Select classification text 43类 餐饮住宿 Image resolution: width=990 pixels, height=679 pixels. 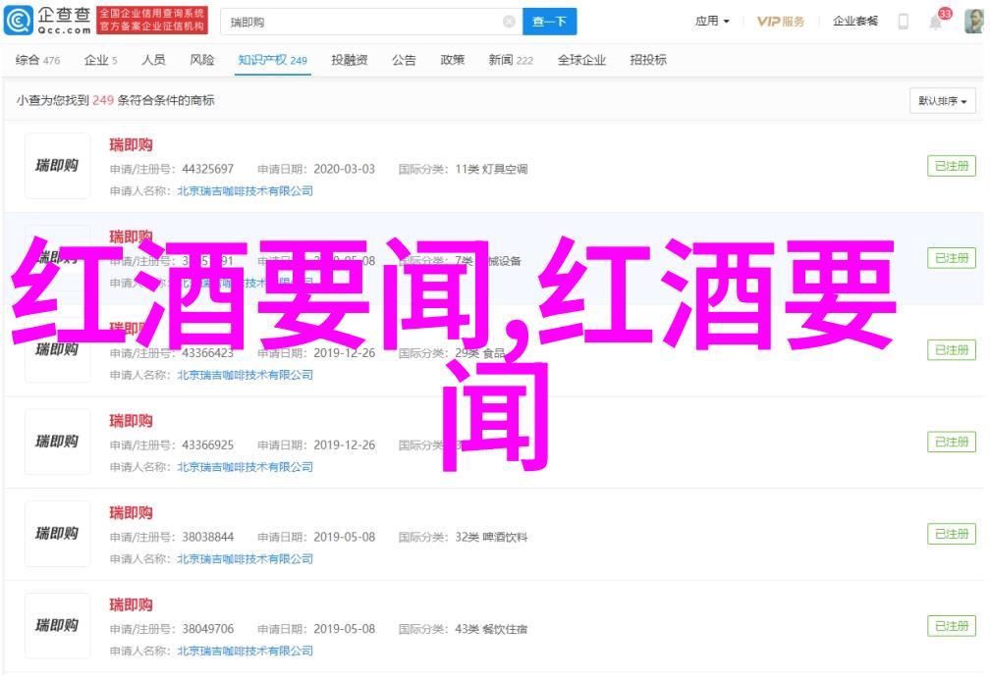pyautogui.click(x=491, y=630)
